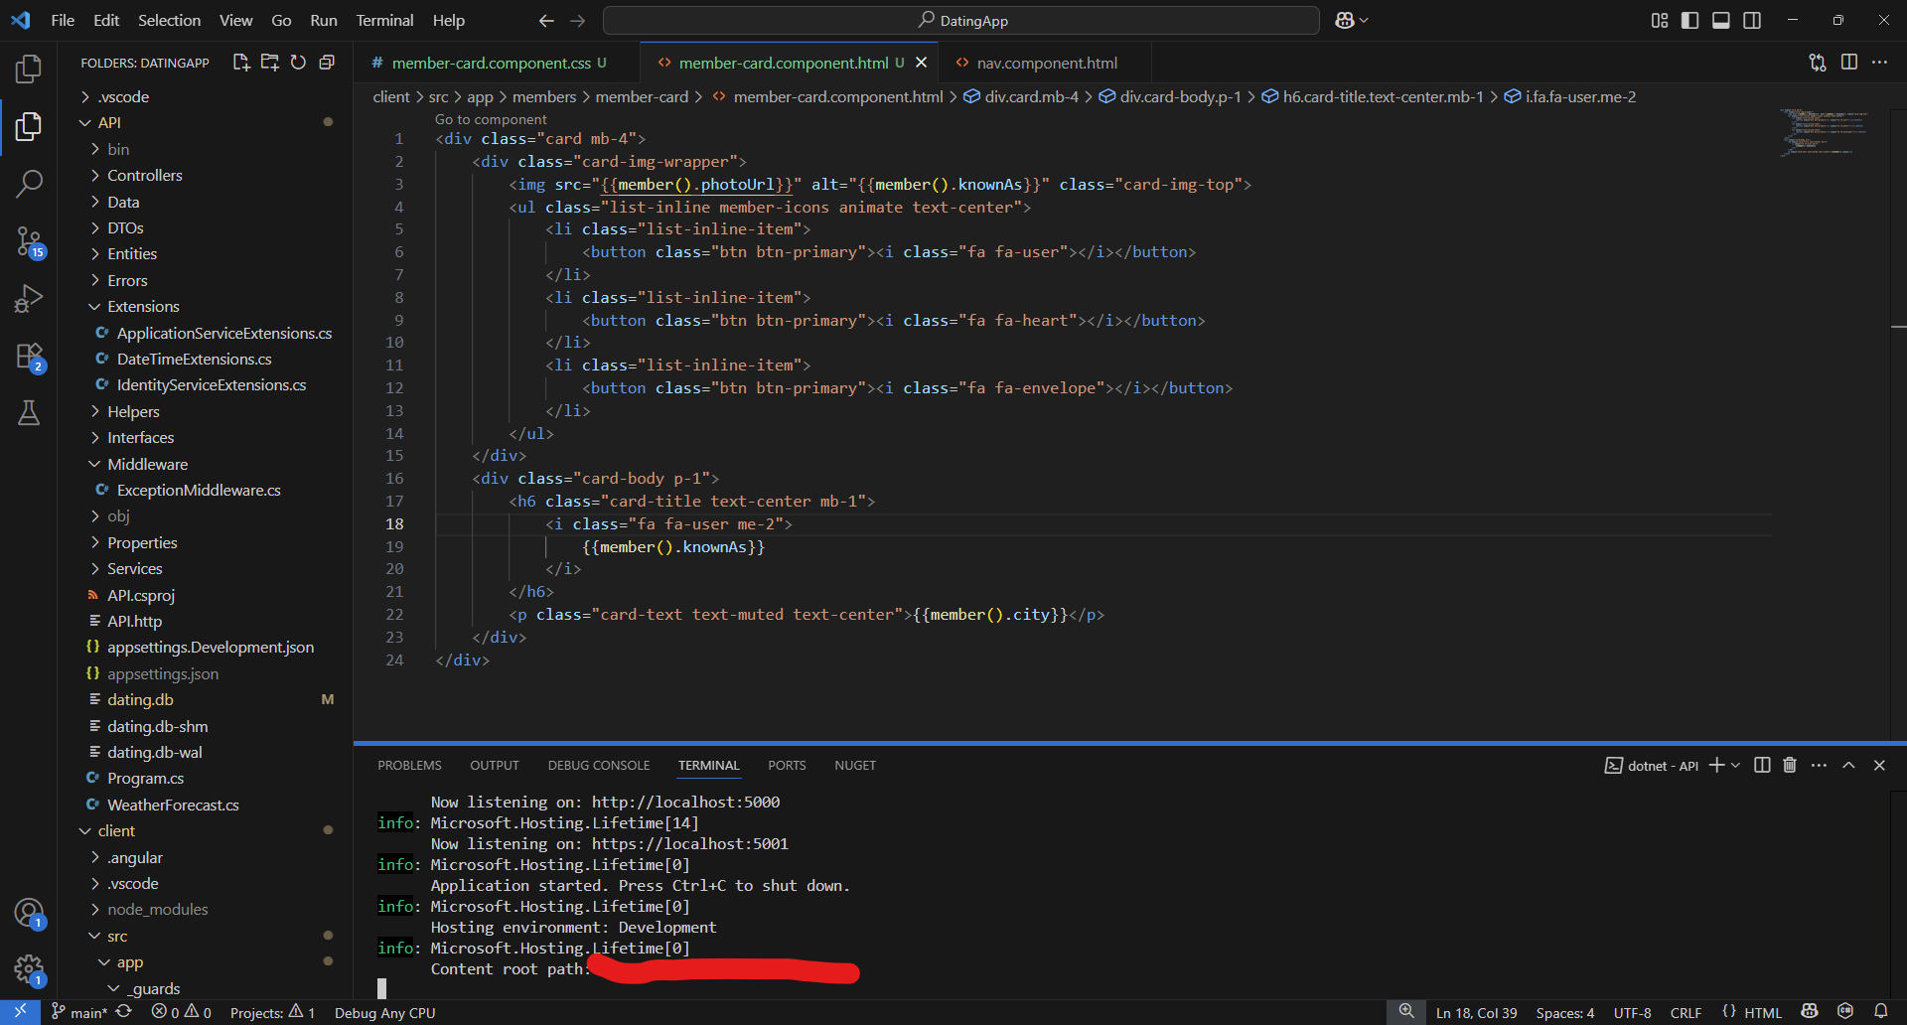Click New File icon in explorer header
Image resolution: width=1907 pixels, height=1025 pixels.
point(240,63)
